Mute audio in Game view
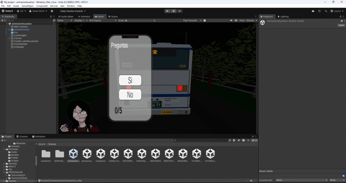The width and height of the screenshot is (346, 183). coord(231,20)
